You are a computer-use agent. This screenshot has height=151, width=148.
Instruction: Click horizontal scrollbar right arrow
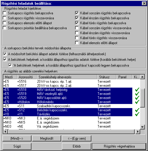pos(138,132)
